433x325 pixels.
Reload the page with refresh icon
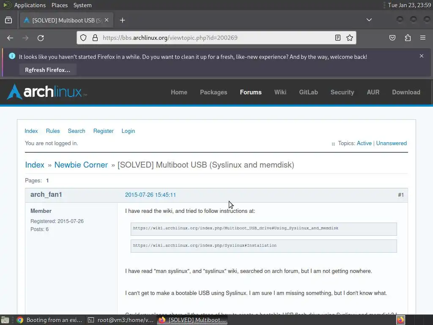(x=41, y=38)
